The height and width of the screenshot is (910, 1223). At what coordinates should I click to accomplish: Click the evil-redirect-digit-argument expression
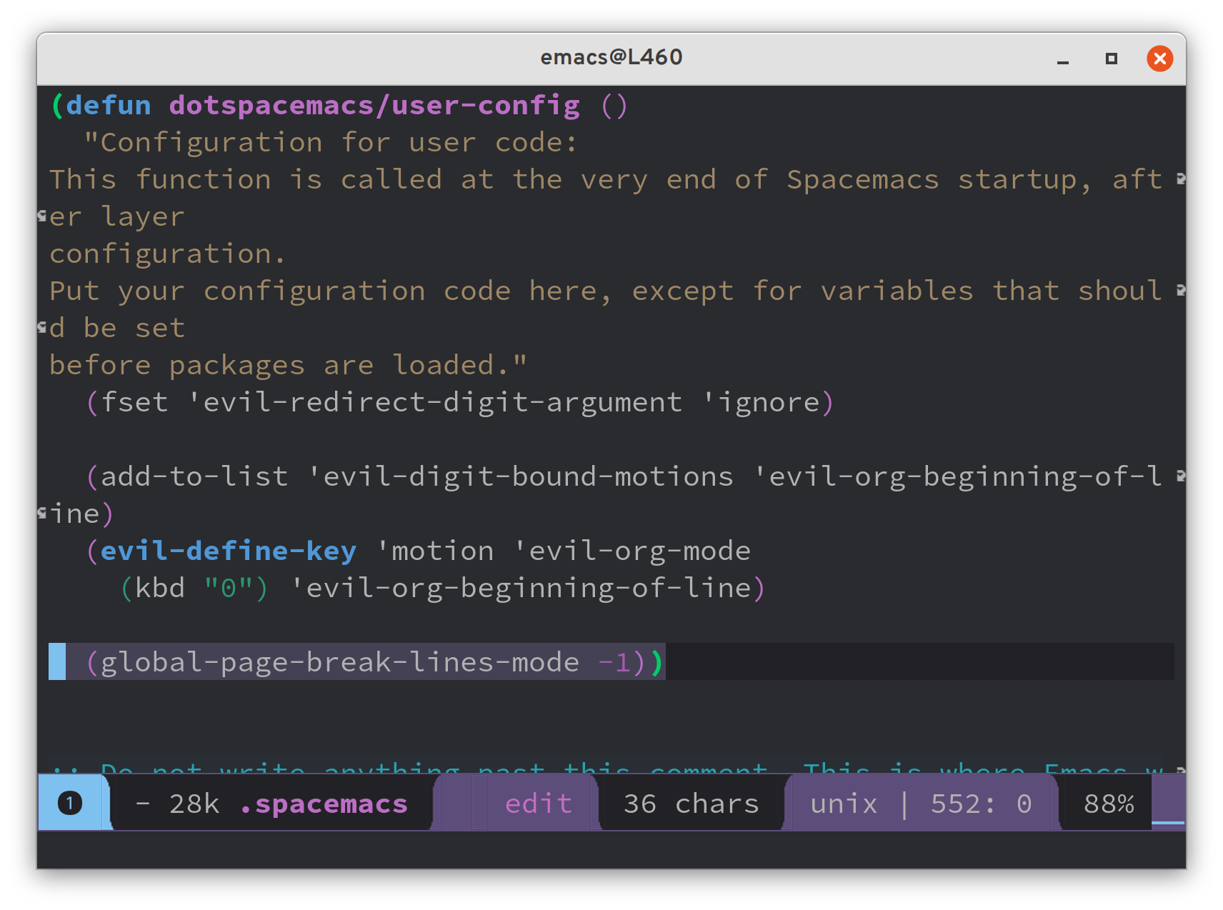[437, 401]
